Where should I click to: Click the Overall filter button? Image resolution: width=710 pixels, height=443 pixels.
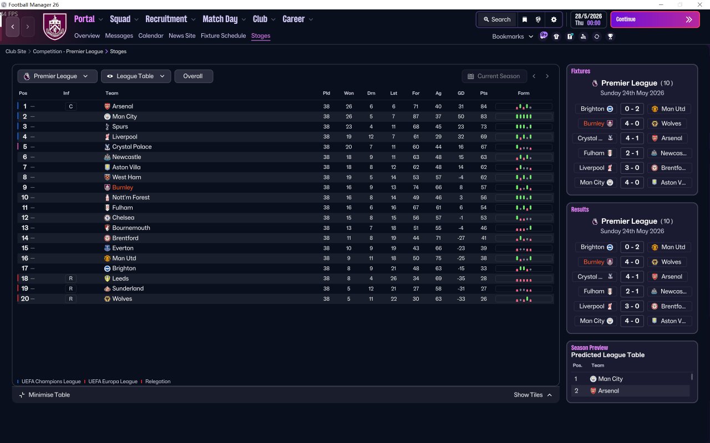pos(194,76)
